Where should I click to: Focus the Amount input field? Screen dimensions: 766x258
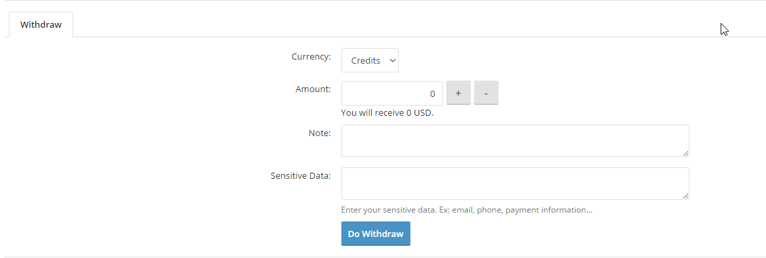[391, 93]
